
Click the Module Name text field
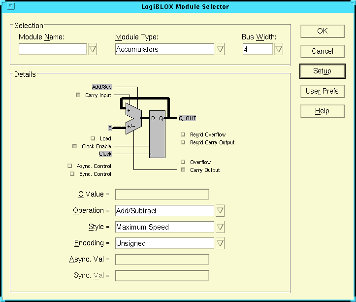[x=53, y=49]
